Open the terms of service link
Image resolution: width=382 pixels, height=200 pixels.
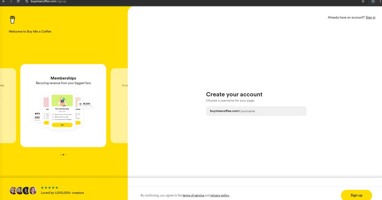[193, 196]
